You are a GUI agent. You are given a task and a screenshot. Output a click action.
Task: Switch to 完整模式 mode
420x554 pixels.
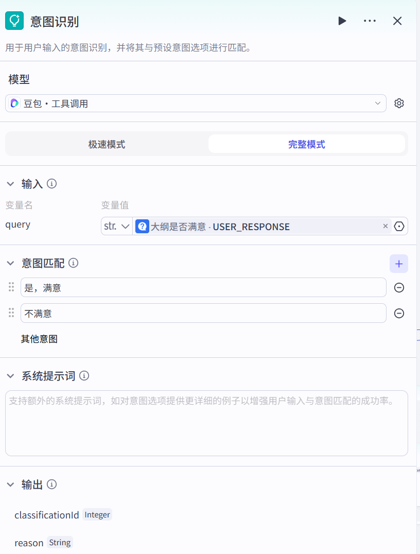click(x=306, y=144)
